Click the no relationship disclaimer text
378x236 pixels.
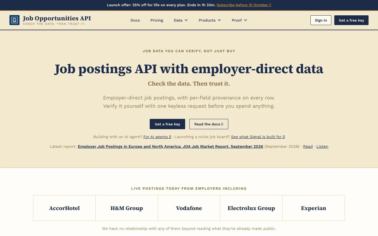pyautogui.click(x=189, y=229)
